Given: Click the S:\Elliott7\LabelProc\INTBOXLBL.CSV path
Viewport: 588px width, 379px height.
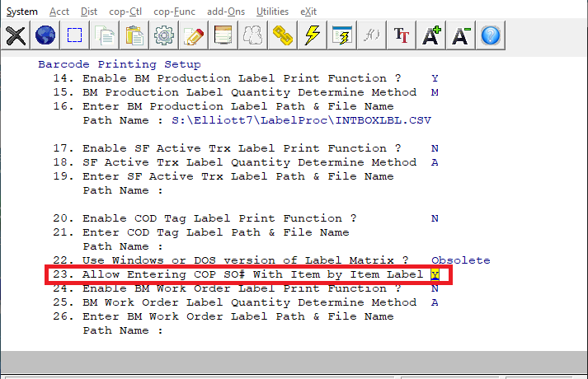Looking at the screenshot, I should 301,120.
